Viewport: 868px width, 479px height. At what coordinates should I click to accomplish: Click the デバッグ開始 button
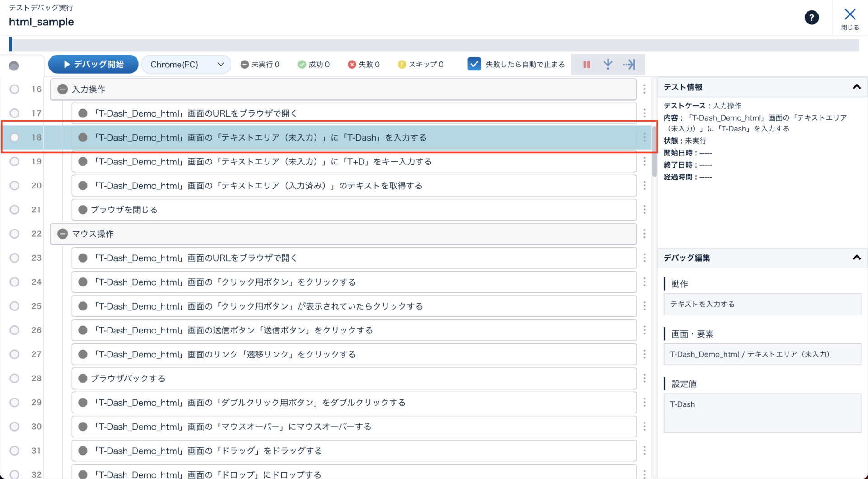pos(94,65)
